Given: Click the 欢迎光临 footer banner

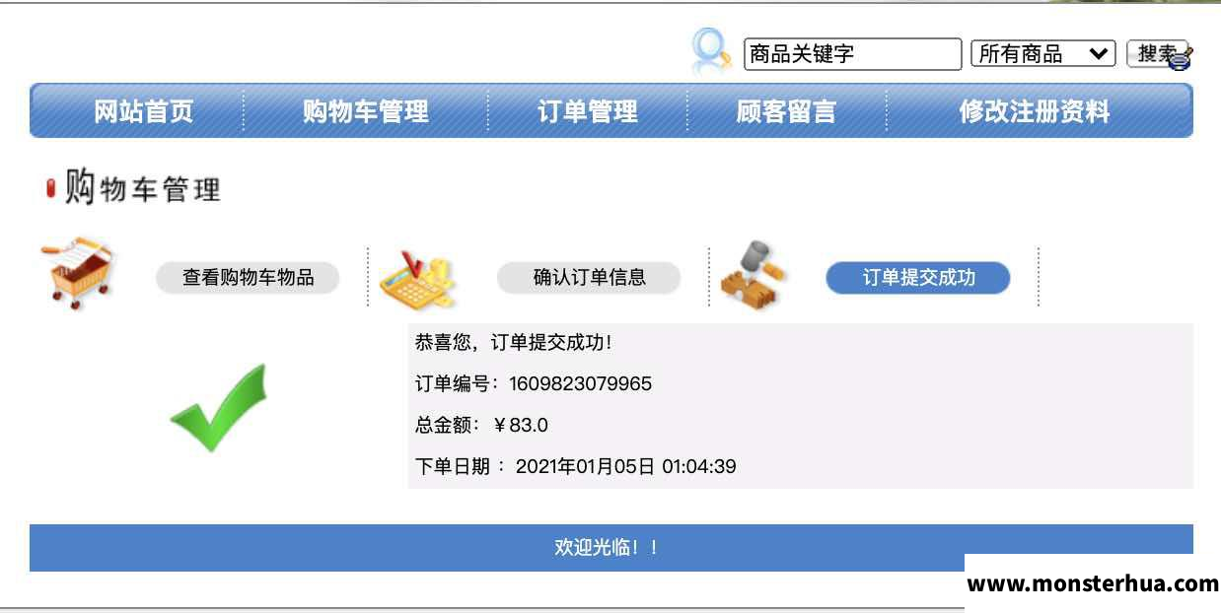Looking at the screenshot, I should (x=611, y=548).
